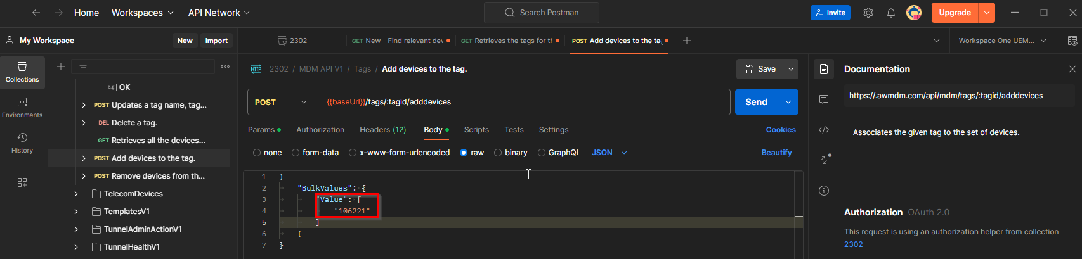This screenshot has height=259, width=1082.
Task: Open the notifications bell
Action: pos(891,13)
